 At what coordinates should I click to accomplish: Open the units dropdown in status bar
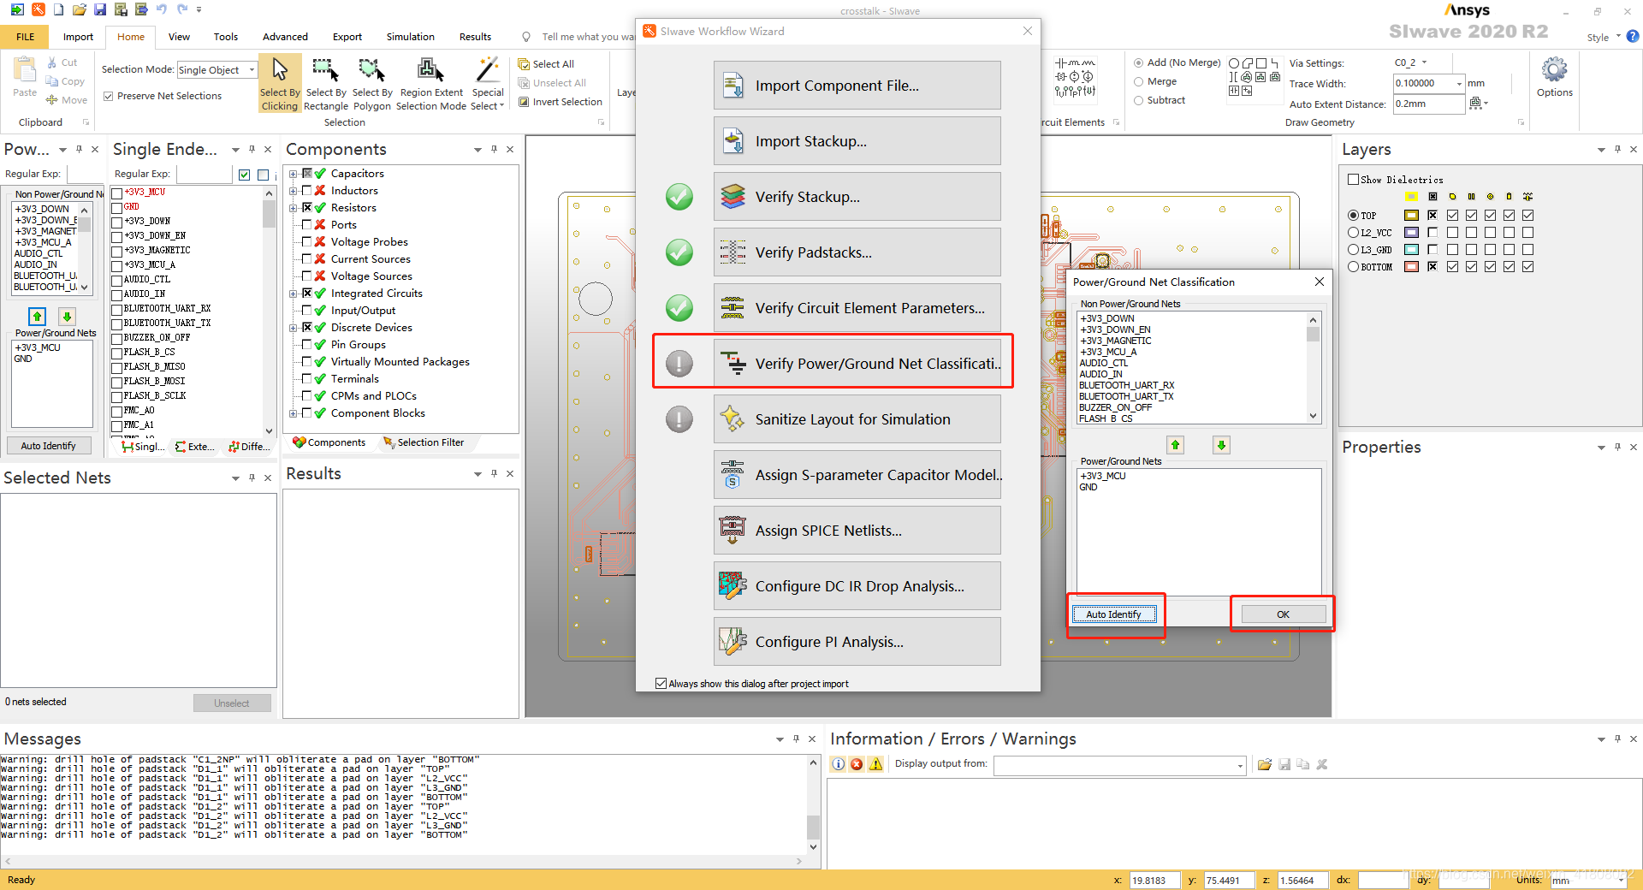coord(1620,880)
